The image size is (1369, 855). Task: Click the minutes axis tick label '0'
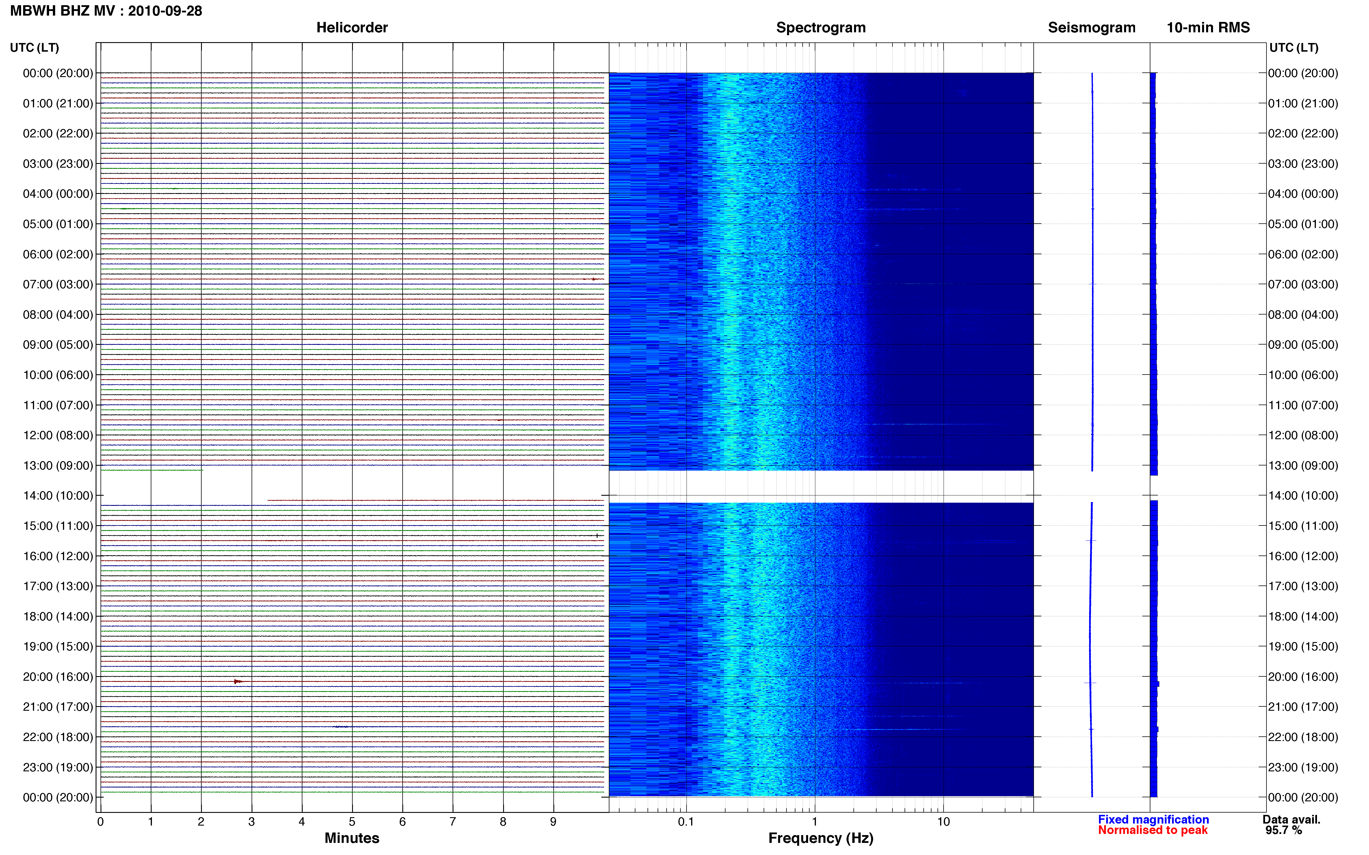100,822
